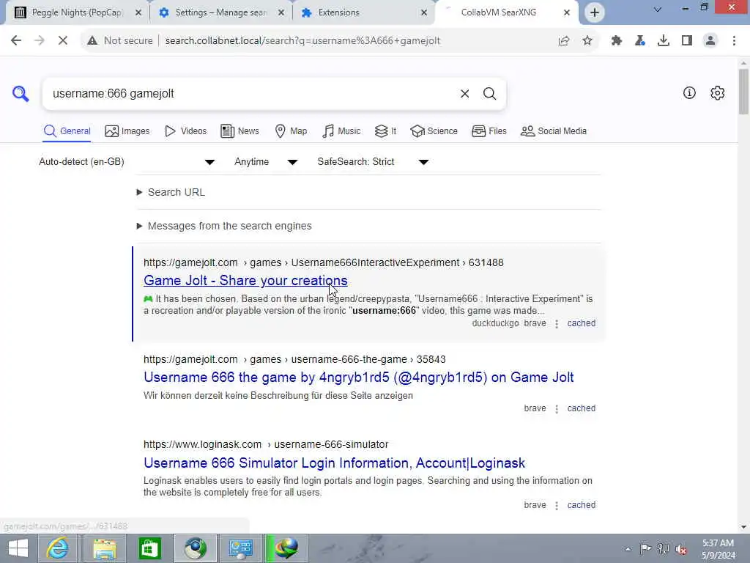Open more options for Username 666 the game result

[557, 409]
